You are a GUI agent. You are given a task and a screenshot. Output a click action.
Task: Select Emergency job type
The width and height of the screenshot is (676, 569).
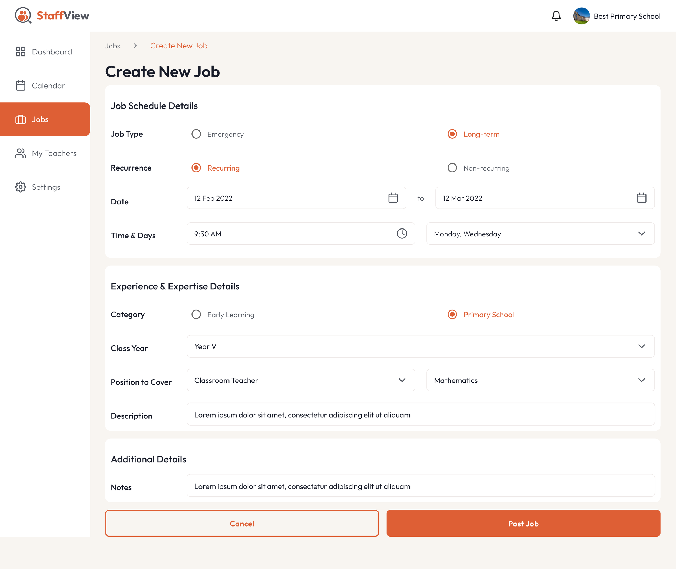click(196, 134)
